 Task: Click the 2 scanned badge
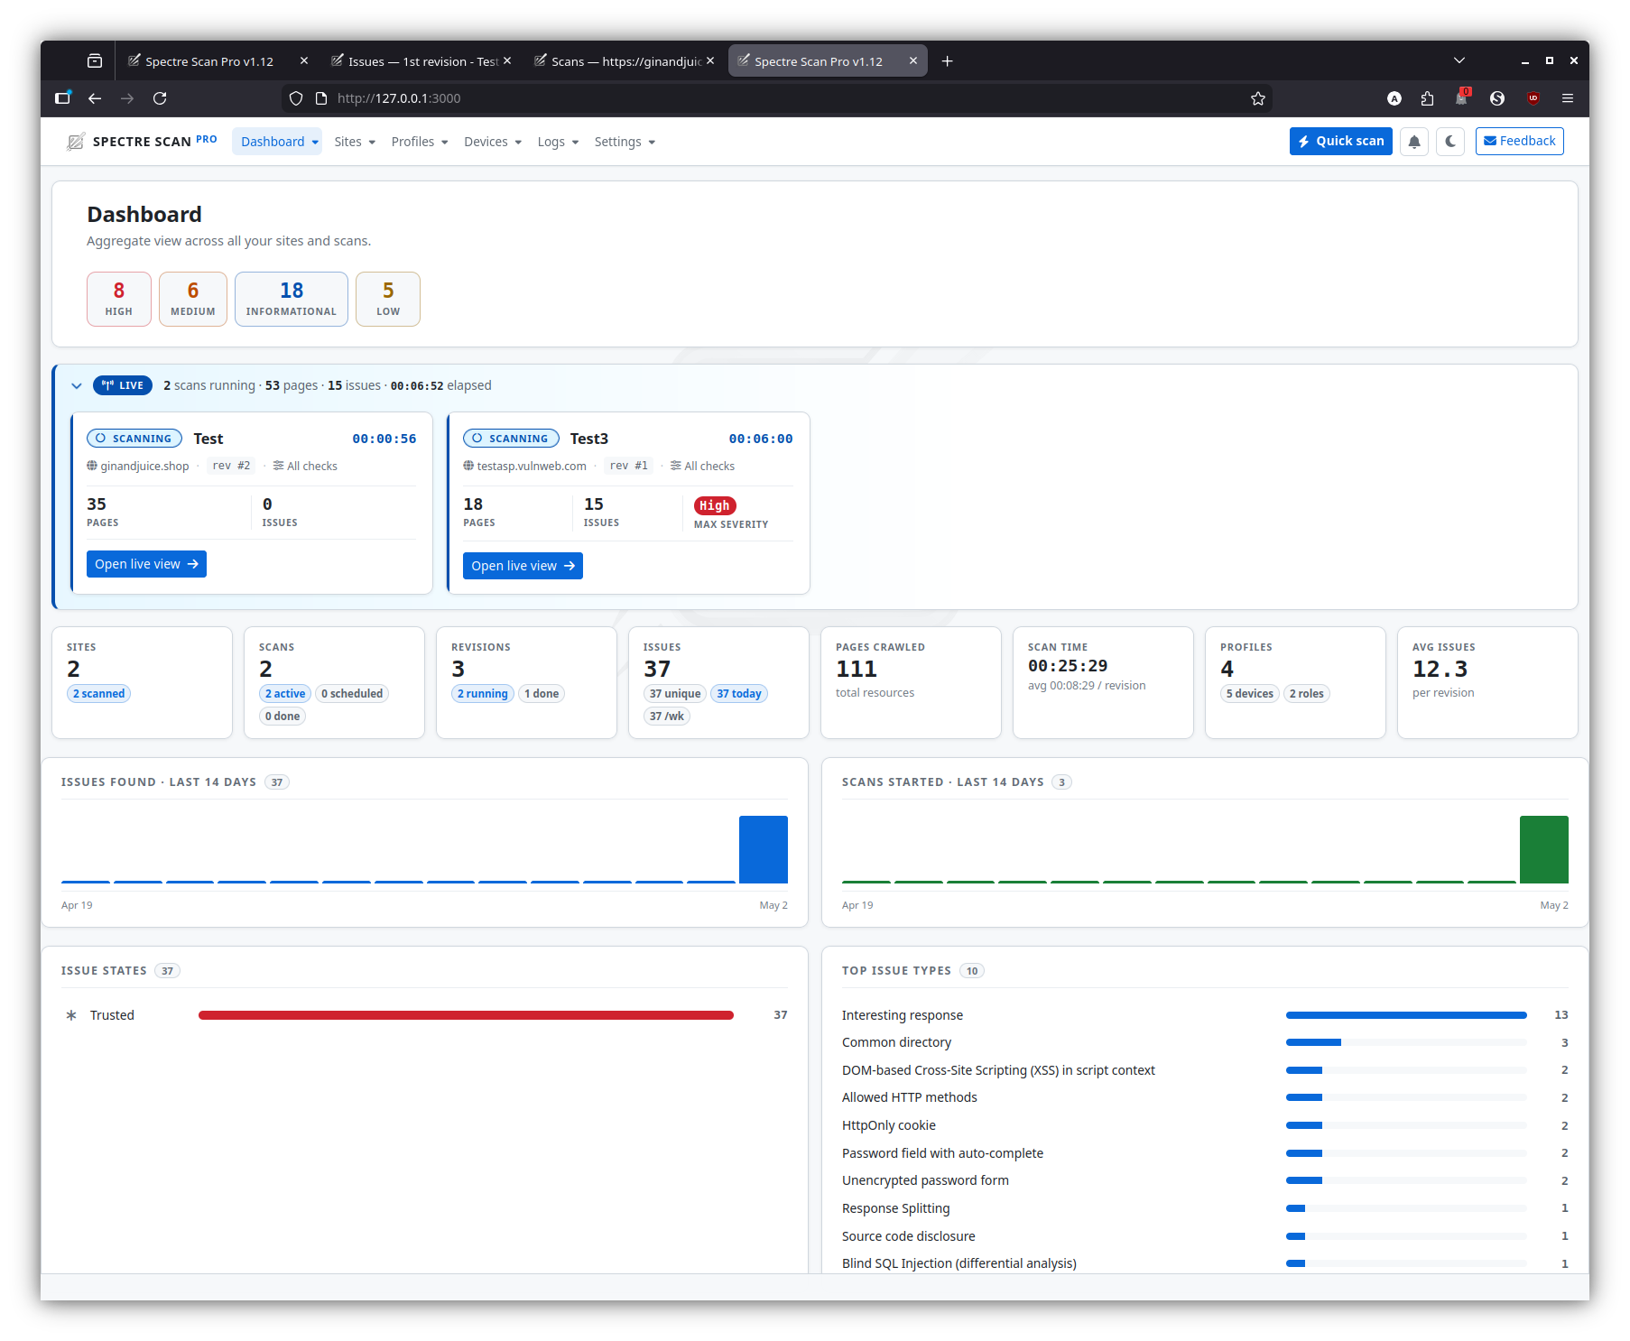point(98,694)
